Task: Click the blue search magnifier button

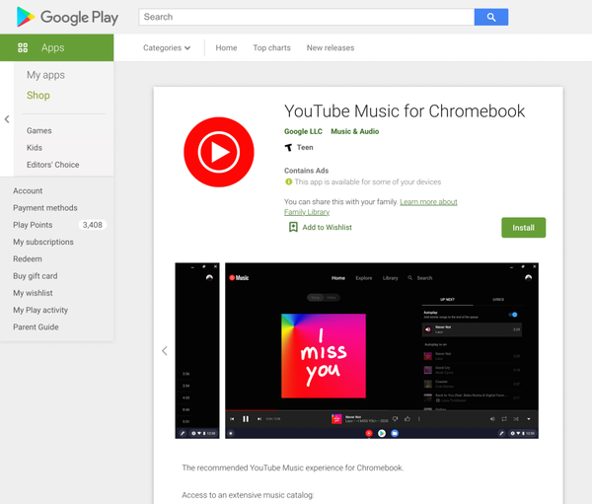Action: point(490,17)
